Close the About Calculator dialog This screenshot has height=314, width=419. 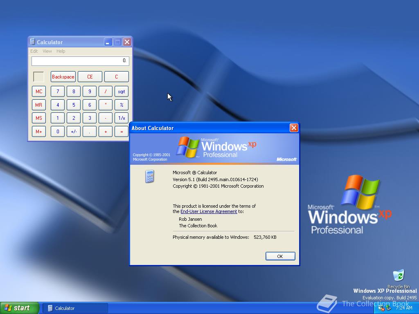click(x=294, y=128)
